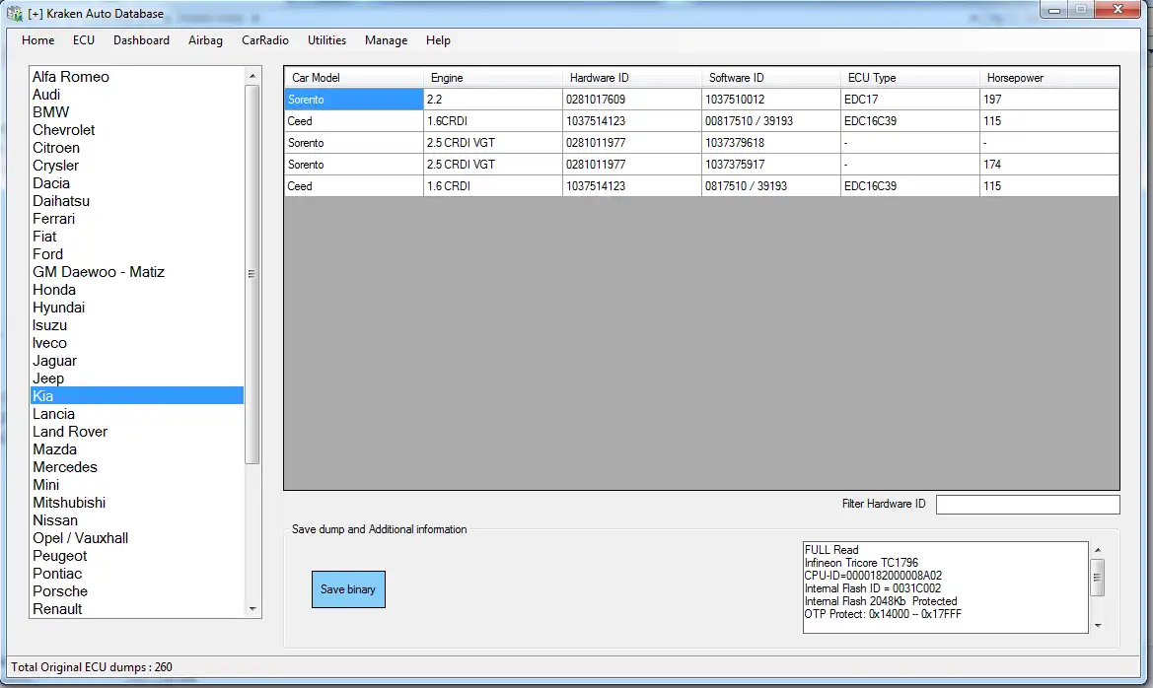
Task: Open the Airbag menu
Action: (x=205, y=40)
